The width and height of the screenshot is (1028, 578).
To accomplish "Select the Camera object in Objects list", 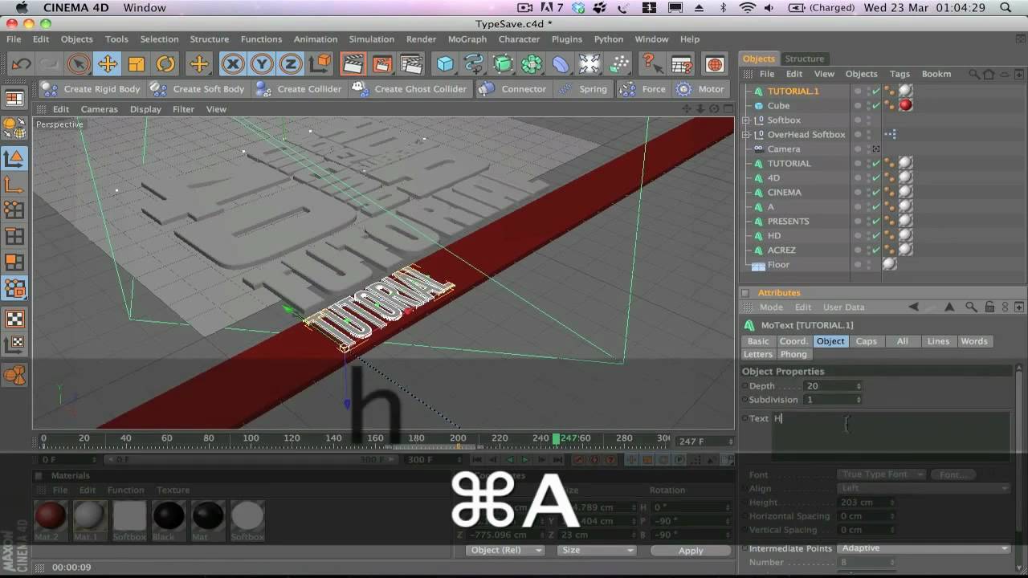I will [783, 149].
